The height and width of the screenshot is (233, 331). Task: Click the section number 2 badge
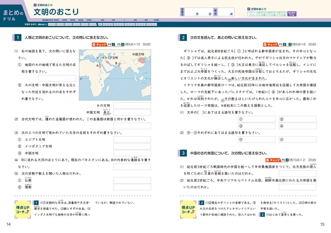(183, 38)
